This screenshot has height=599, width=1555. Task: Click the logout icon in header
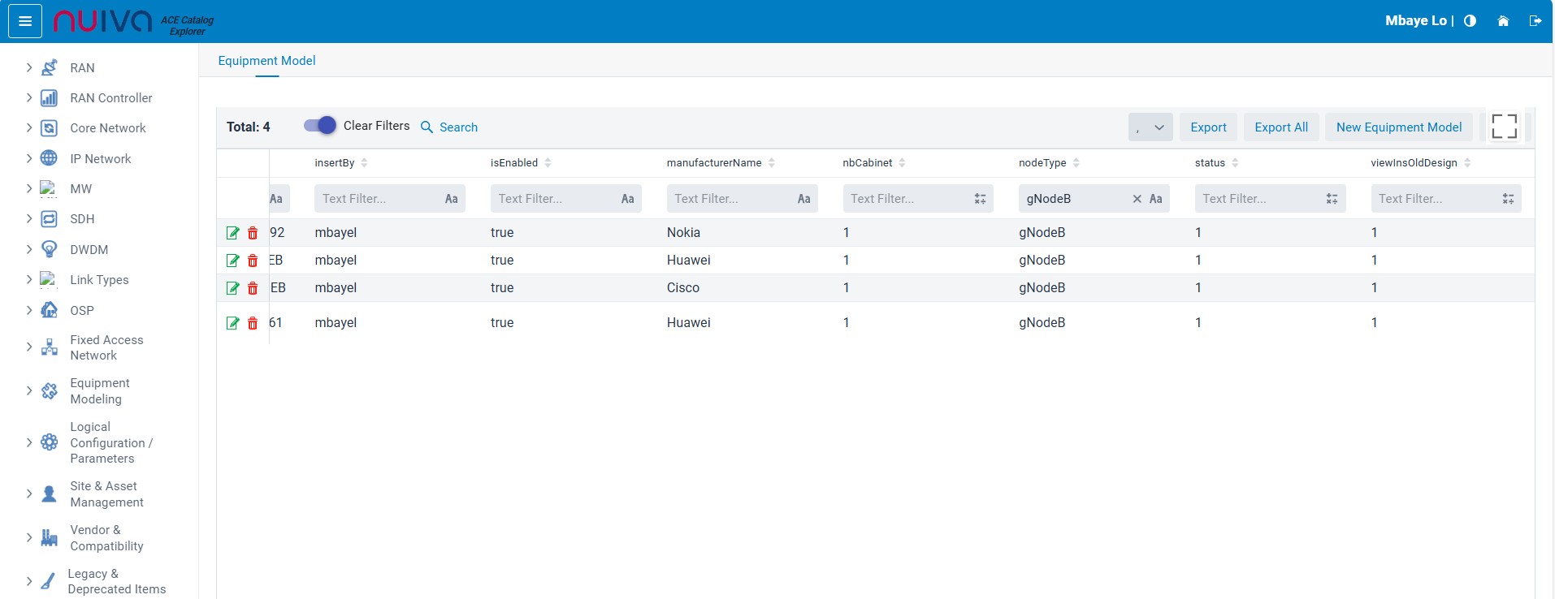(x=1535, y=21)
